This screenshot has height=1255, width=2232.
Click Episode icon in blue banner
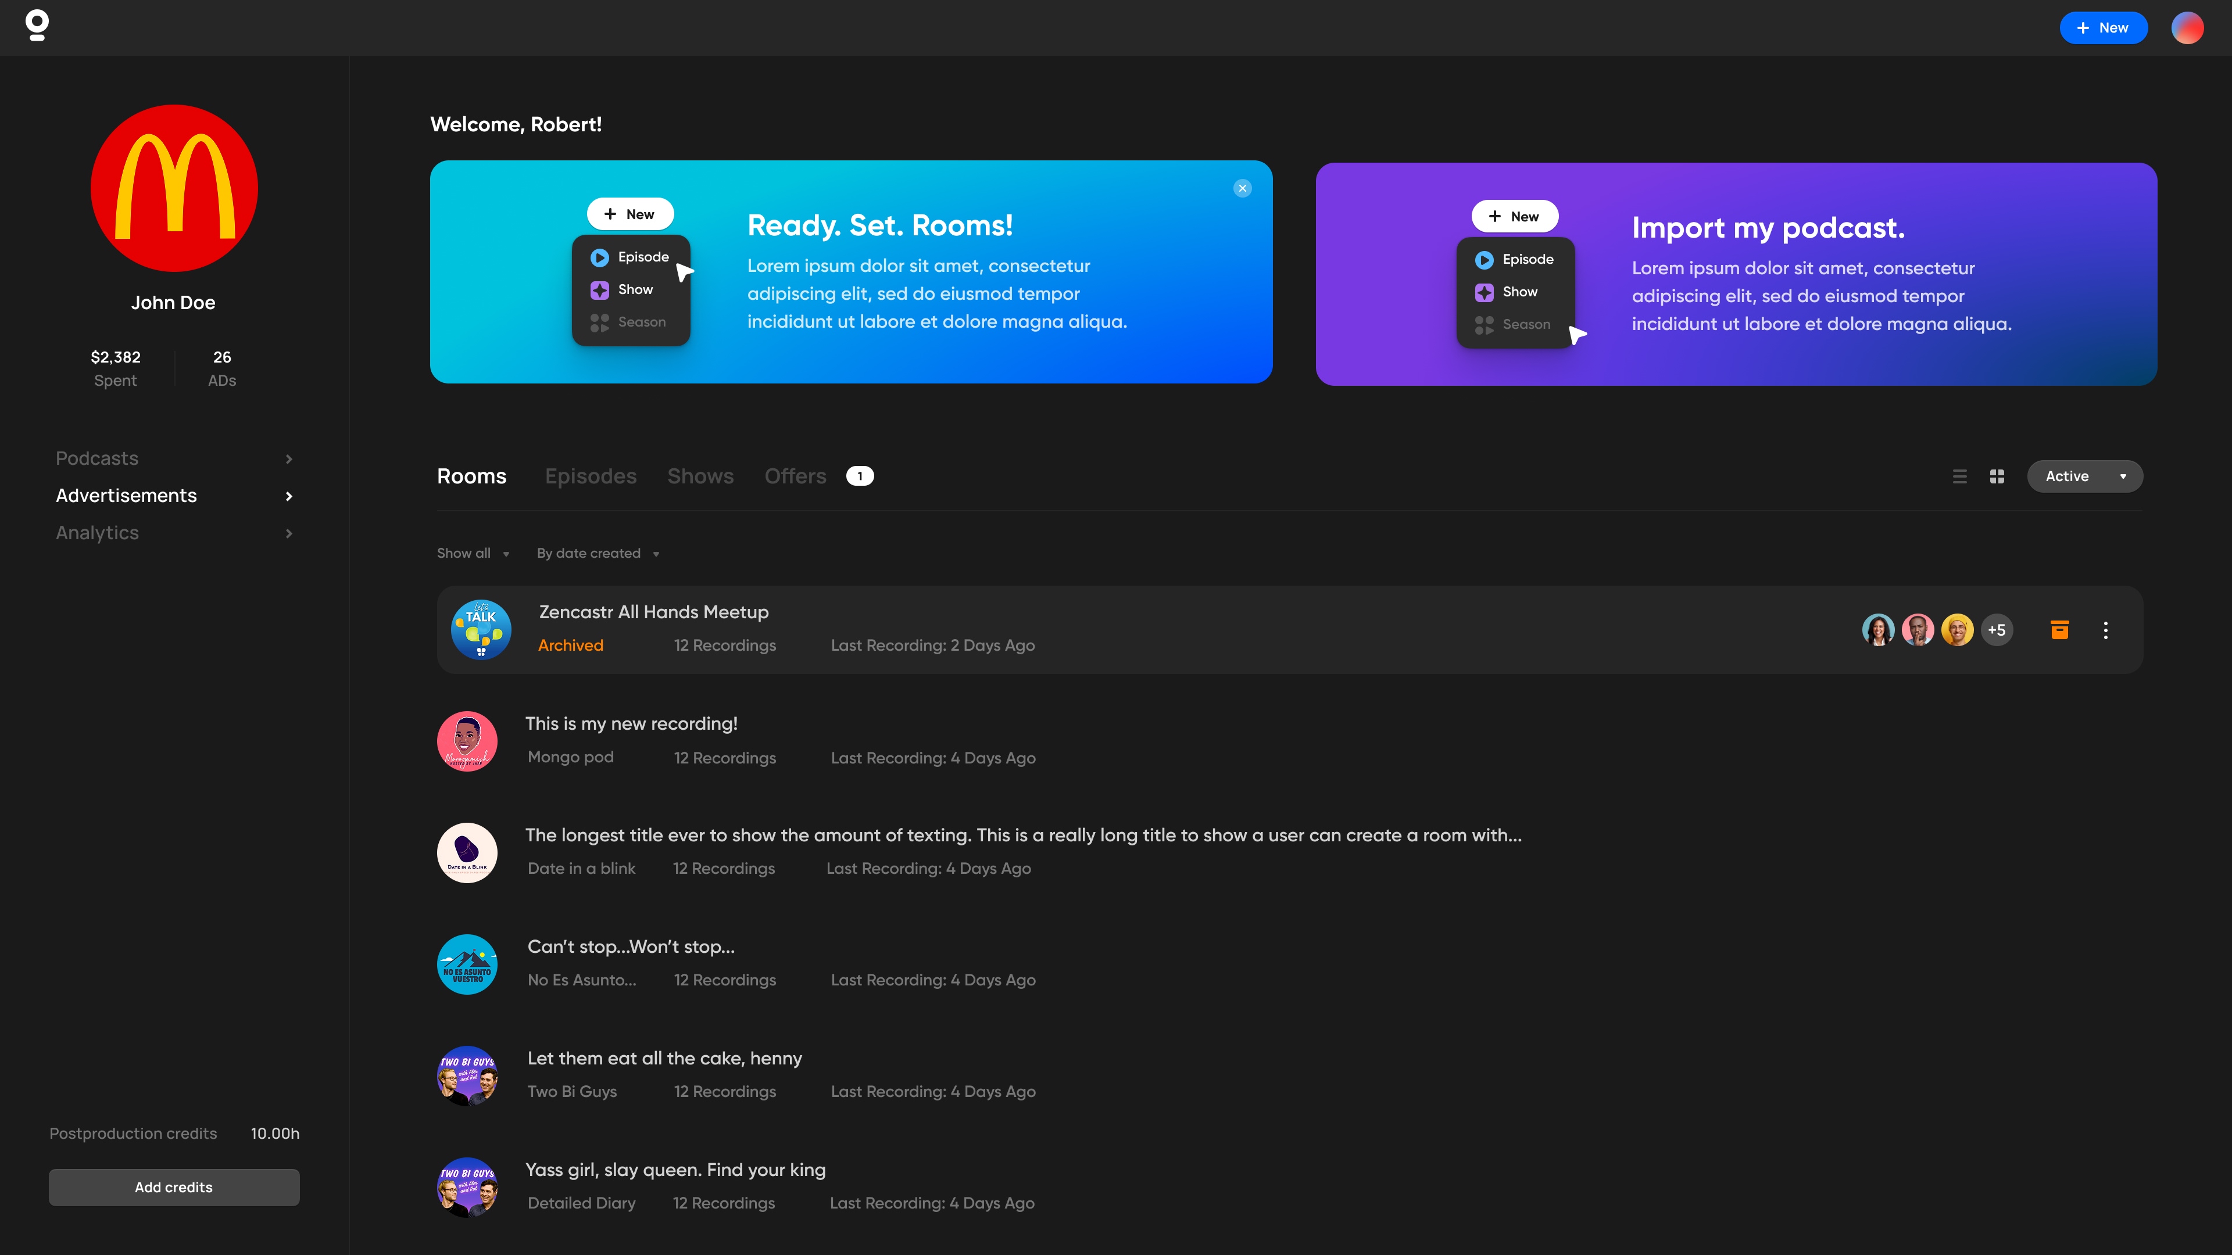point(600,257)
